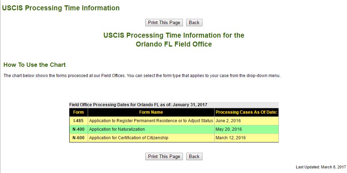Screen dimensions: 347x173
Task: Click Application for Certification of Citizenship text
Action: [x=129, y=138]
